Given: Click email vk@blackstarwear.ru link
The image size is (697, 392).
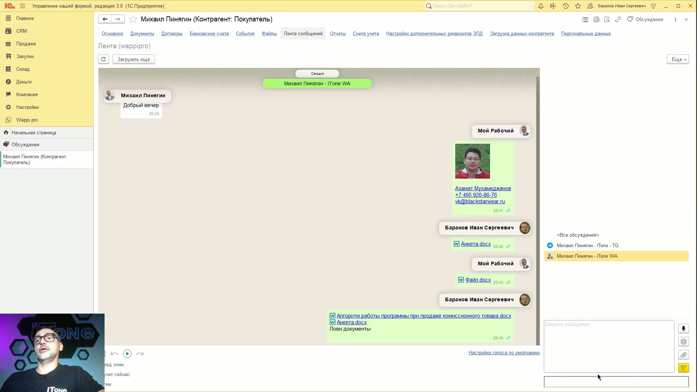Looking at the screenshot, I should [x=480, y=201].
